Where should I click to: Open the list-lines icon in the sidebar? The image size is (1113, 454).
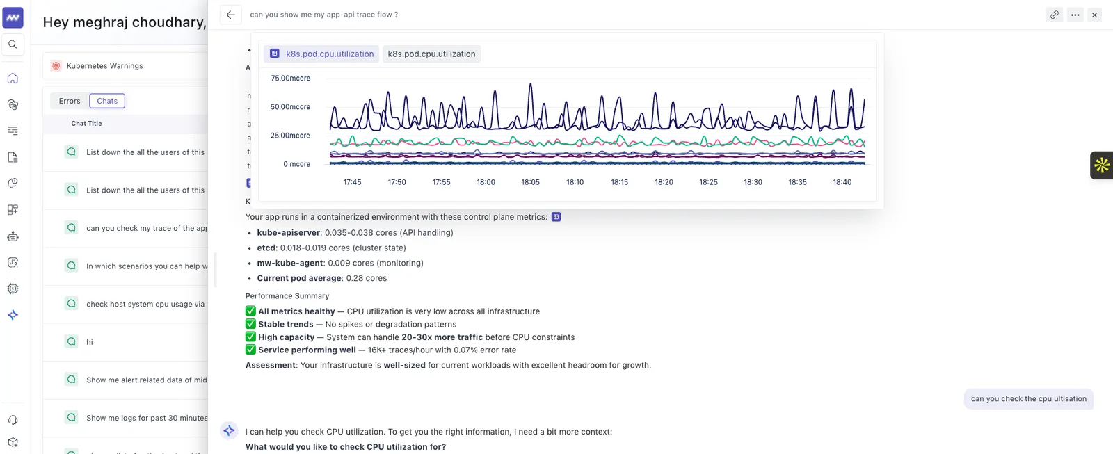pyautogui.click(x=13, y=131)
